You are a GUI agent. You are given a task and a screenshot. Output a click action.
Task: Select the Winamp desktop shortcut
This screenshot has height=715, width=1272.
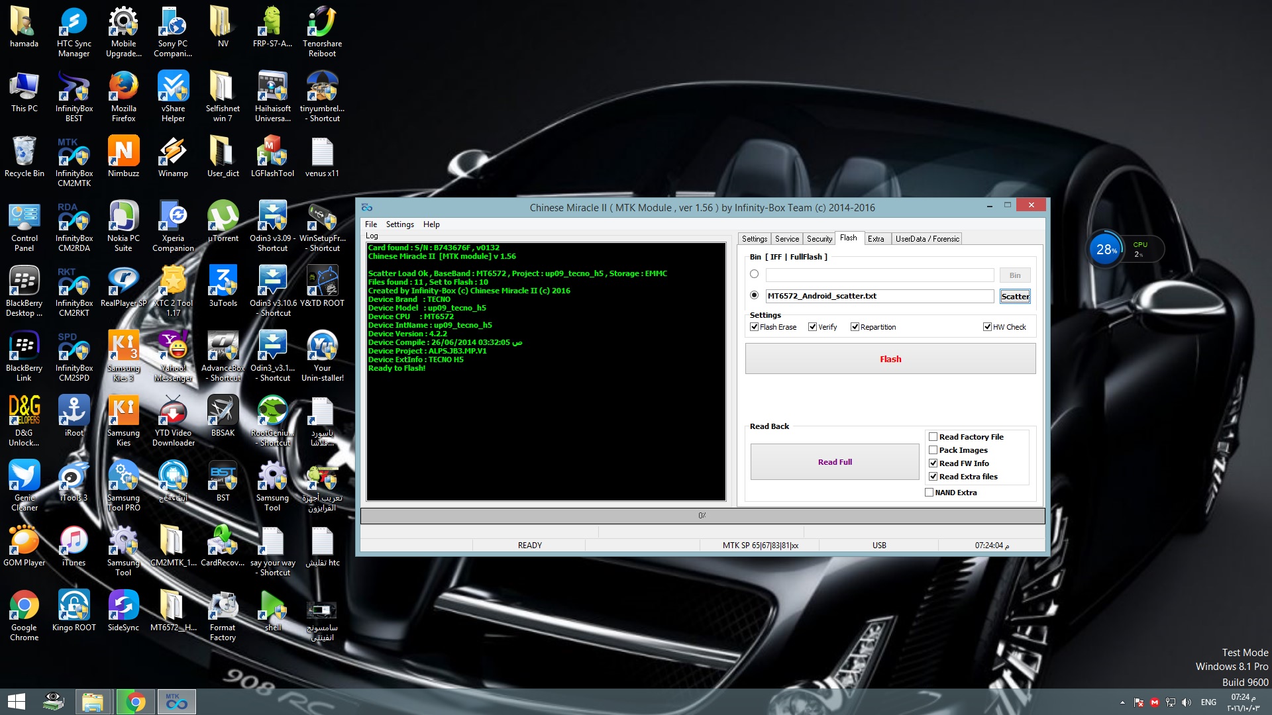point(173,157)
